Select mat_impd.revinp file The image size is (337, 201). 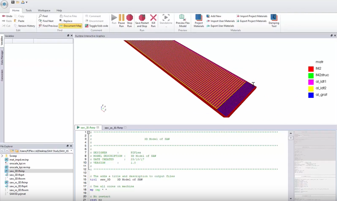(x=19, y=160)
